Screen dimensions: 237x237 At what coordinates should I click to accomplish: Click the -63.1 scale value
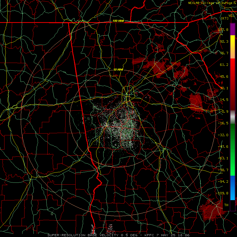pyautogui.click(x=223, y=158)
